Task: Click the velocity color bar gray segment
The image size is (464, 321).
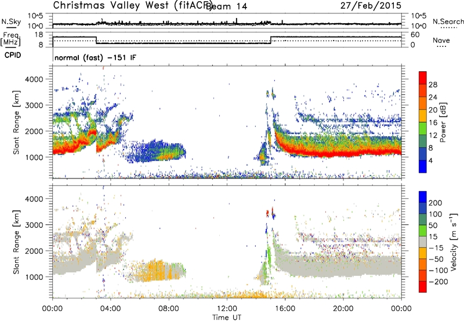Action: (423, 242)
